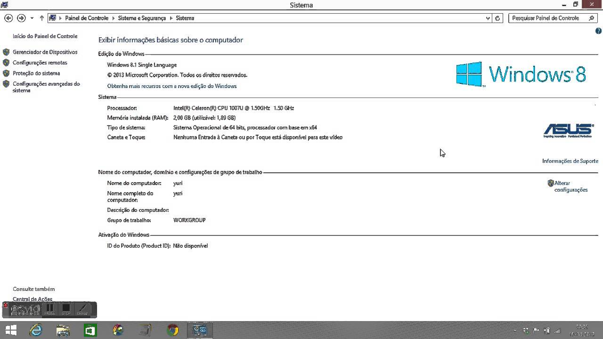Open Proteção do sistema link
This screenshot has height=339, width=603.
coord(36,73)
